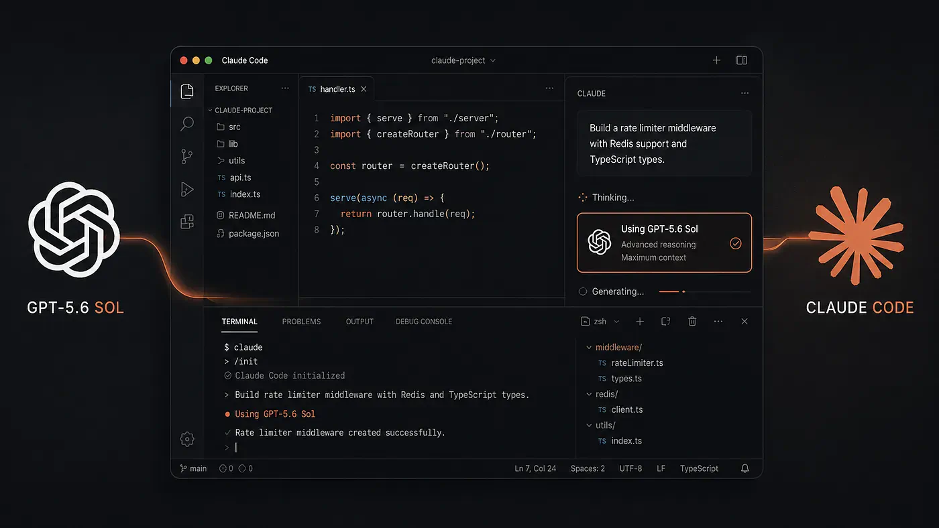The width and height of the screenshot is (939, 528).
Task: Open the Run and Debug view
Action: (187, 190)
